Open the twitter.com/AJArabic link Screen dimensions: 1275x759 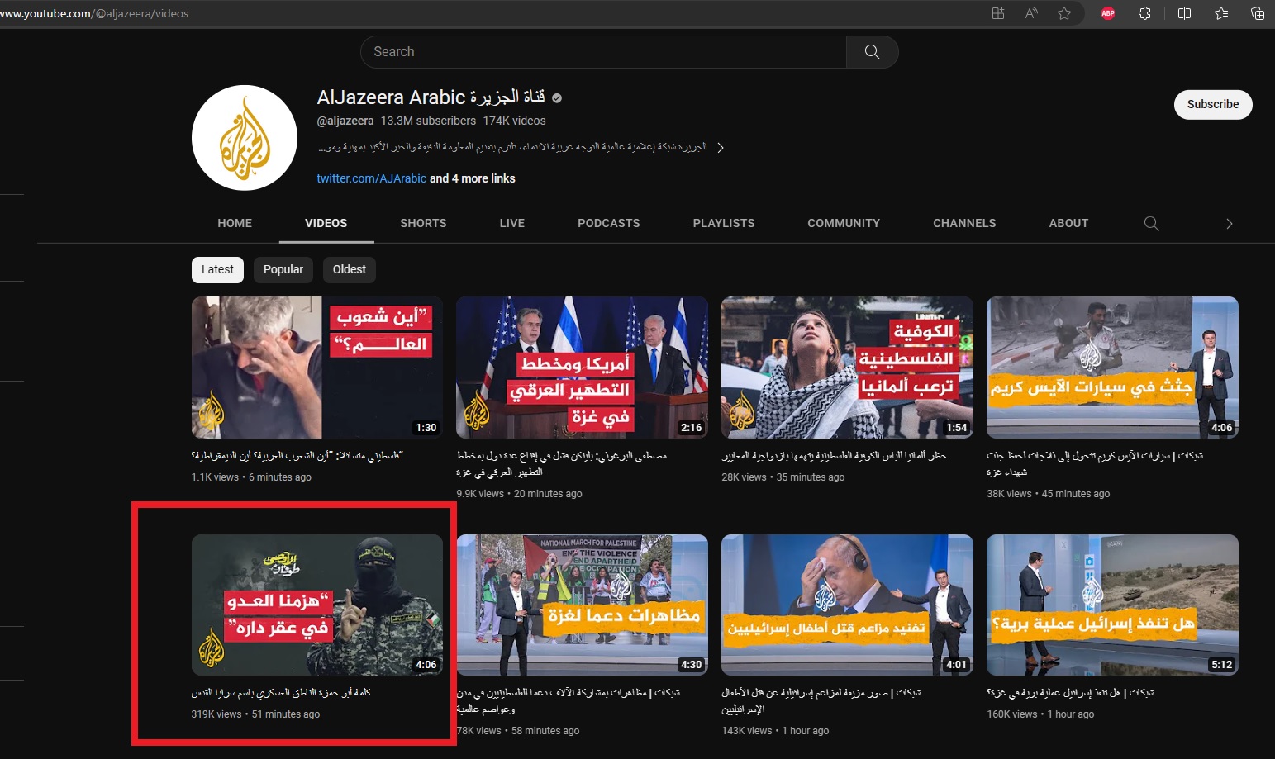coord(372,178)
